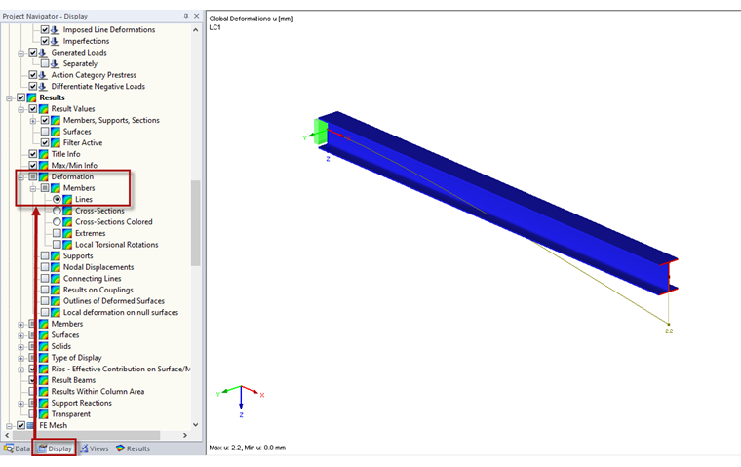This screenshot has width=741, height=467.
Task: Click the Outlines of Deformed Surfaces icon
Action: click(x=56, y=301)
